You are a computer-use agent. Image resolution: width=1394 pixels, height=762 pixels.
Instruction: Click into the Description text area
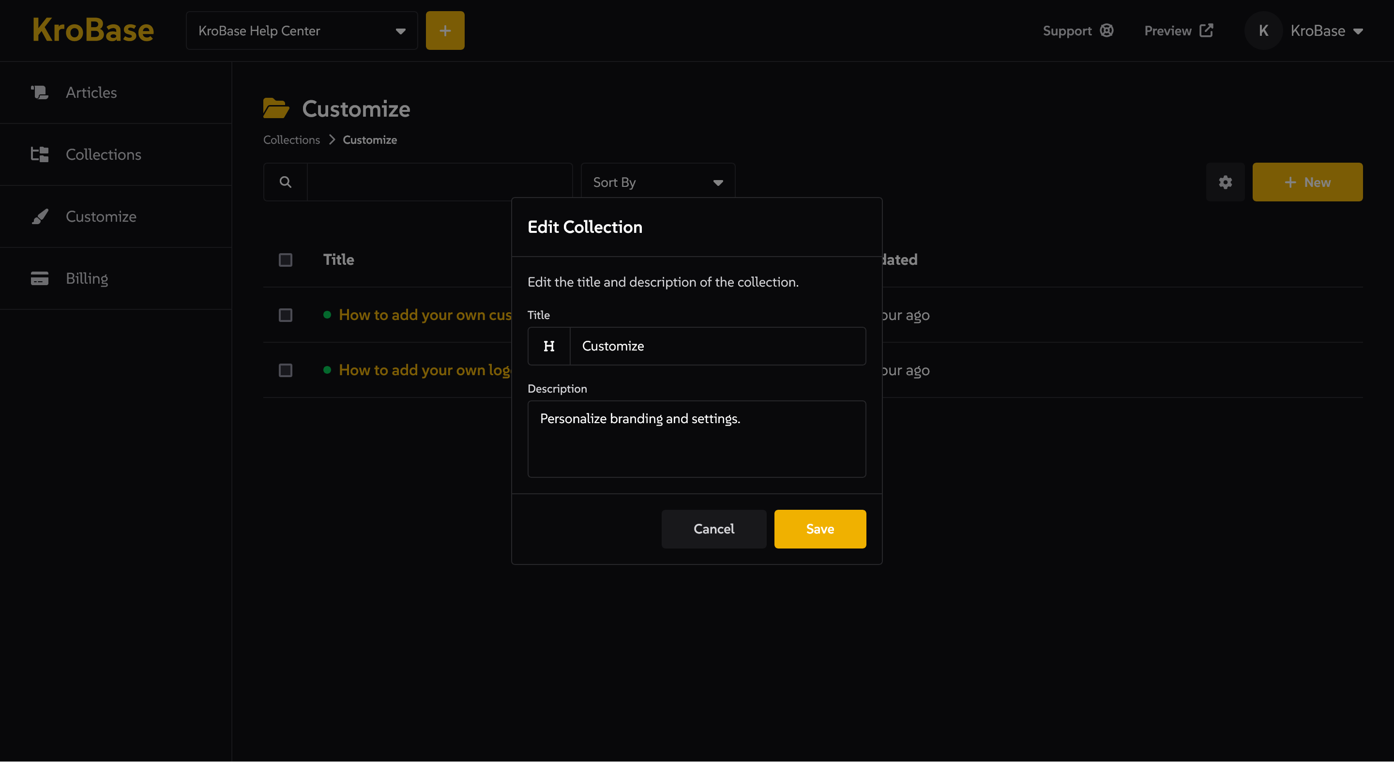(x=697, y=440)
